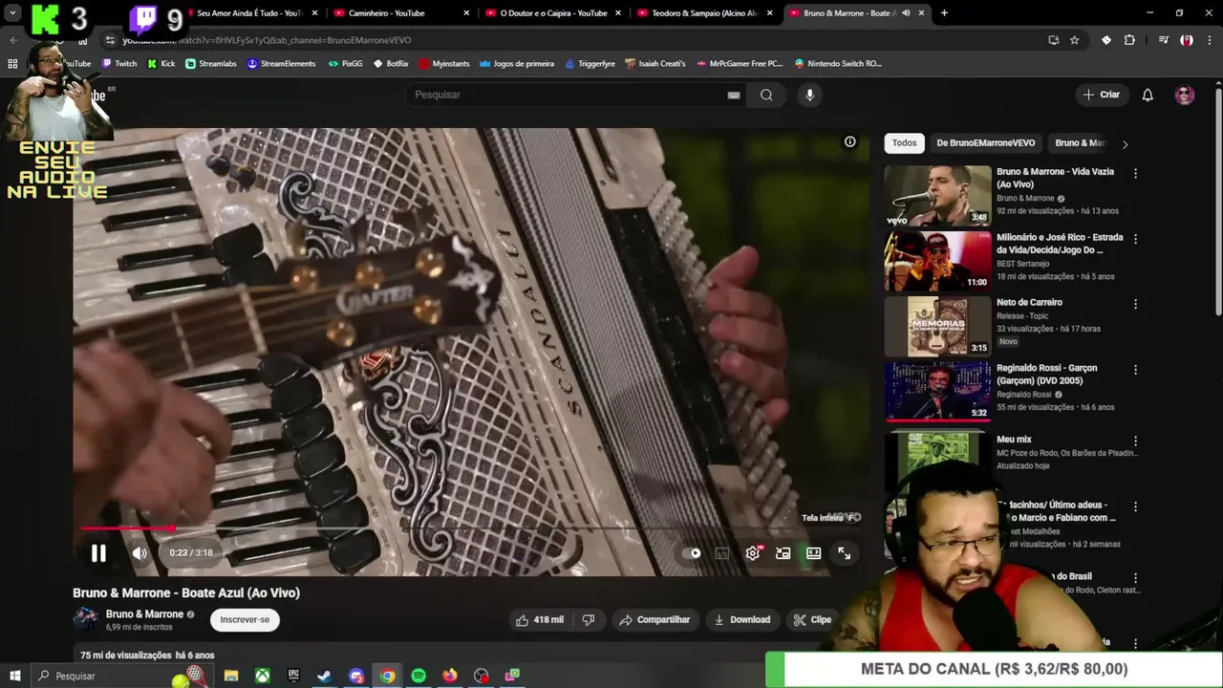Screen dimensions: 1223x688
Task: Open the Kick bookmark
Action: click(x=161, y=64)
